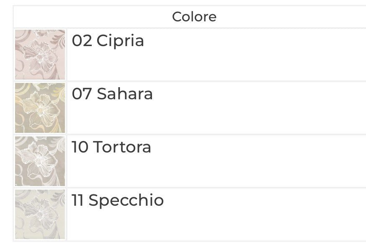This screenshot has width=366, height=243.
Task: Click the "02 Cipria" color name label
Action: (x=108, y=41)
